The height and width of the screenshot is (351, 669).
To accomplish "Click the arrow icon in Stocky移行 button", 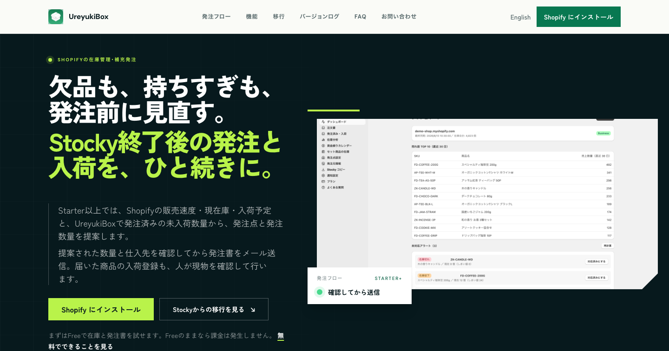I will pos(253,310).
